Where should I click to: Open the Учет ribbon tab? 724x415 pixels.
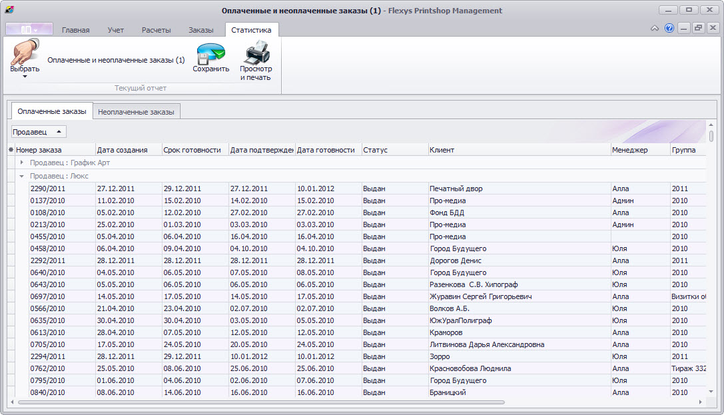115,30
